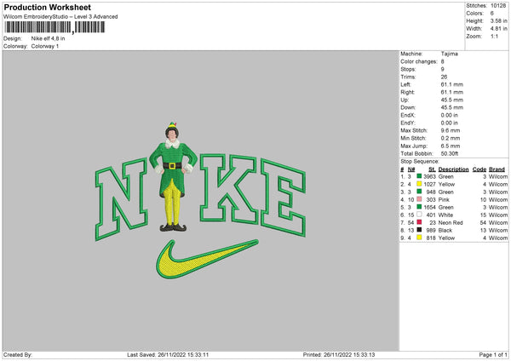Image resolution: width=511 pixels, height=361 pixels.
Task: Click the 'Brand' column header
Action: click(x=497, y=169)
